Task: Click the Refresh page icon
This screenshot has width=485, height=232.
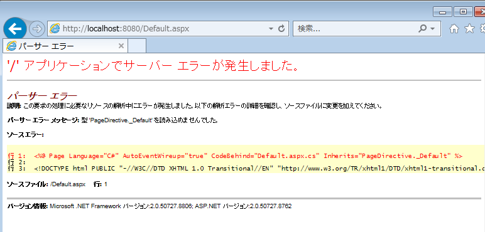Action: click(281, 29)
